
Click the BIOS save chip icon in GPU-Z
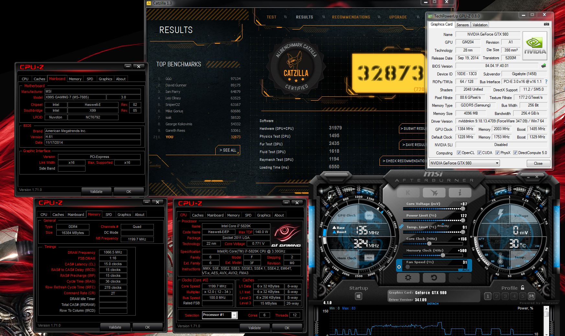click(543, 66)
